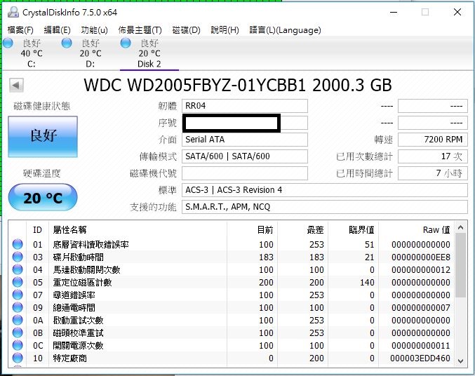Click the S.M.A.R.T., APM, NCQ features field

pos(325,207)
